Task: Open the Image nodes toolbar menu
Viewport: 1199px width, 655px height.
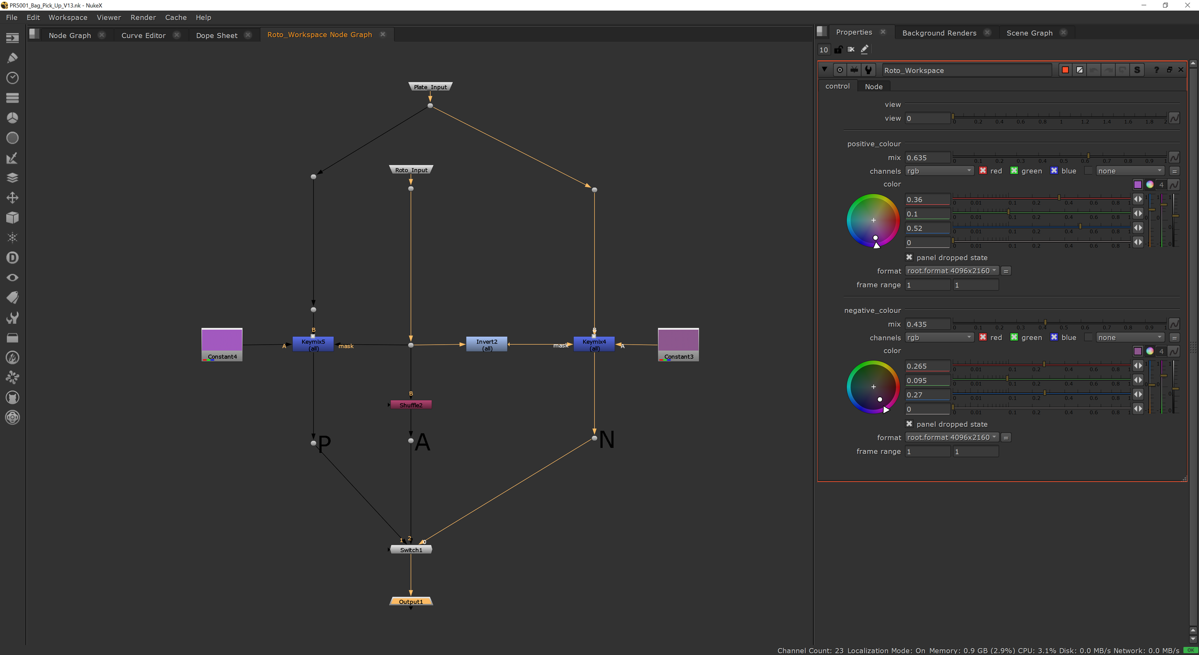Action: point(12,37)
